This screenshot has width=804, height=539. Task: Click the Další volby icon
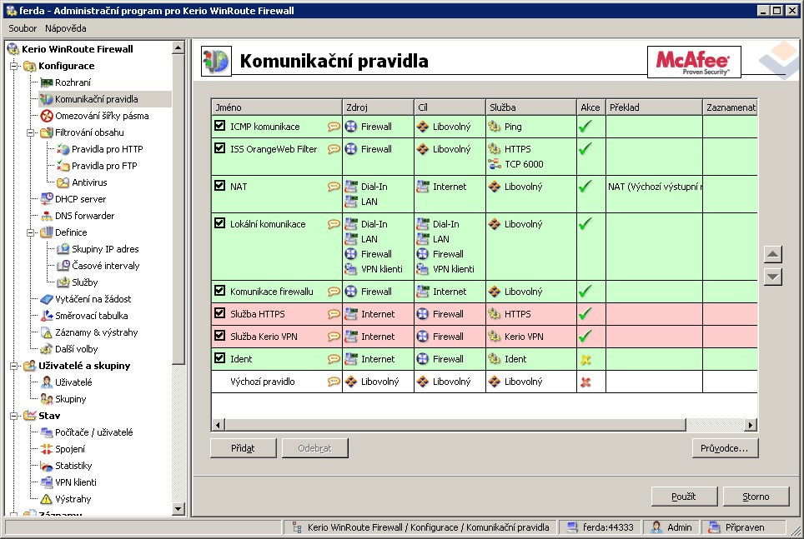pyautogui.click(x=47, y=349)
